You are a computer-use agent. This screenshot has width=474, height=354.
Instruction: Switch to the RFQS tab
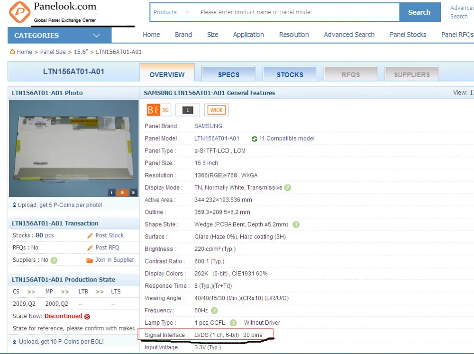(351, 74)
